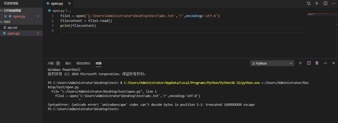Close the terminal panel
Screen dimensions: 338x123
point(334,63)
